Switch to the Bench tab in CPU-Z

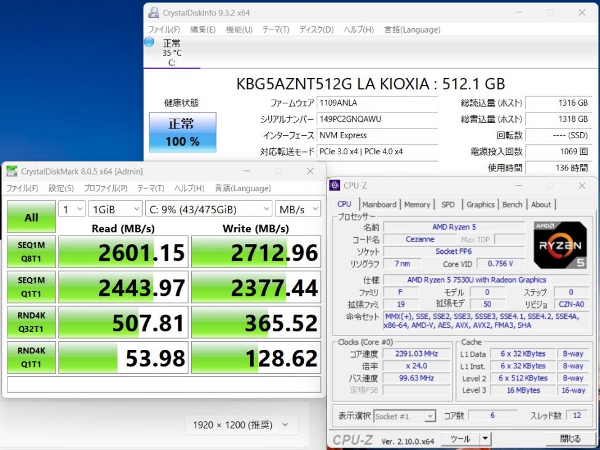tap(512, 204)
